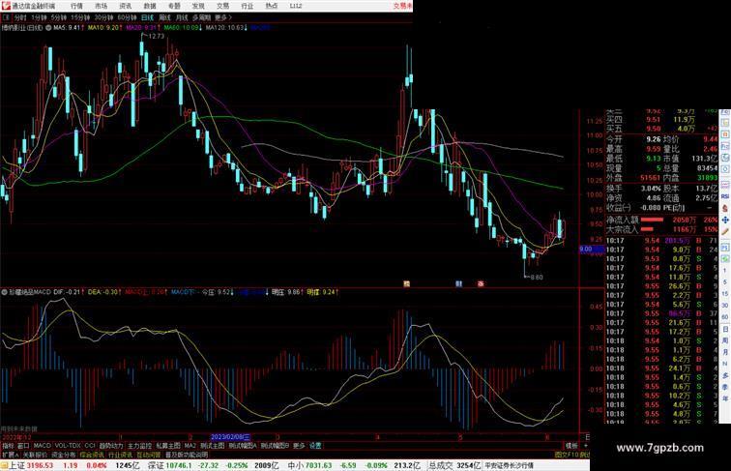
Task: Click the small panel icon before 分时
Action: 7,17
